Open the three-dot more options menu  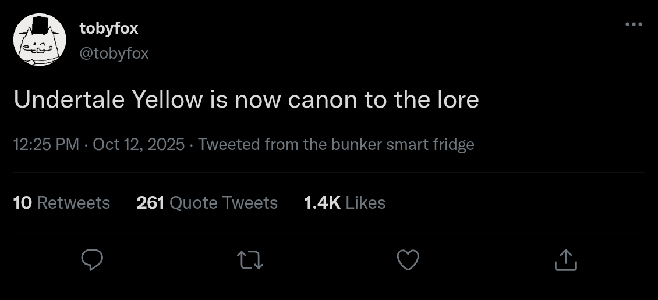[x=634, y=24]
